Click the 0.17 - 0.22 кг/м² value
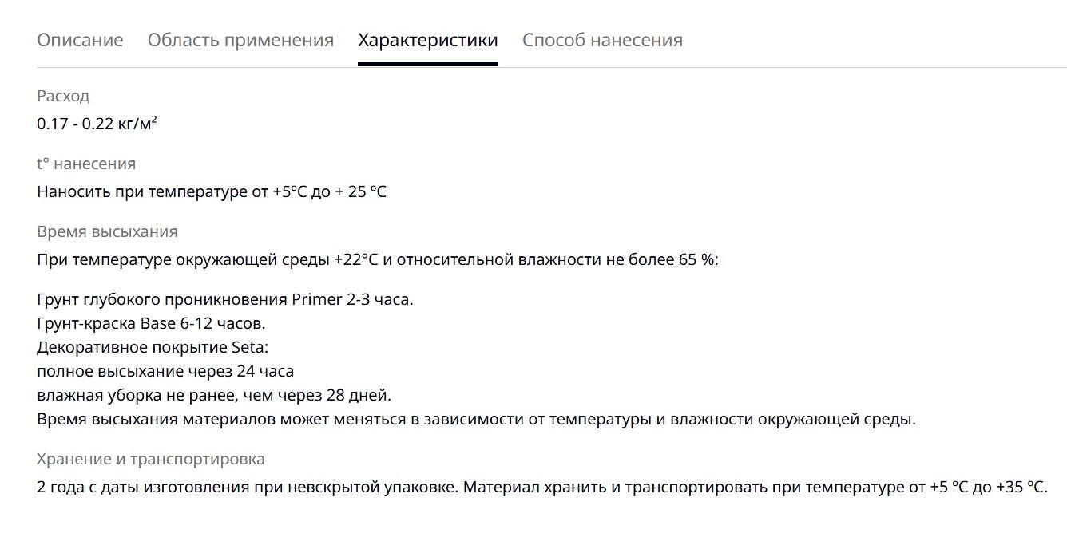 click(x=97, y=124)
